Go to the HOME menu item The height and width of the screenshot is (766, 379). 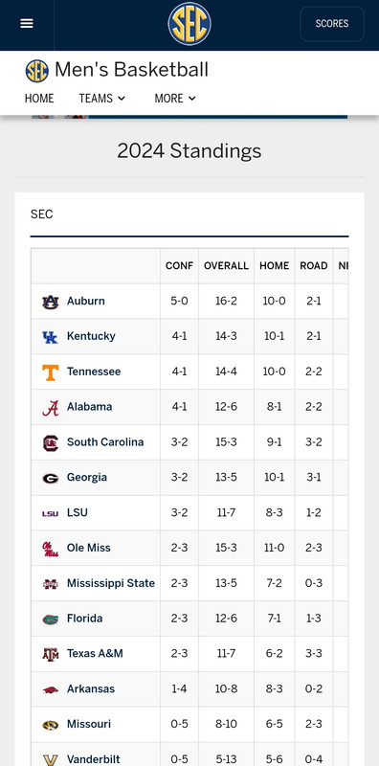tap(39, 99)
